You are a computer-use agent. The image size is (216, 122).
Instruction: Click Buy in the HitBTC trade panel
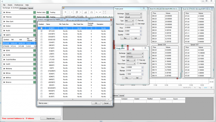click(x=127, y=78)
